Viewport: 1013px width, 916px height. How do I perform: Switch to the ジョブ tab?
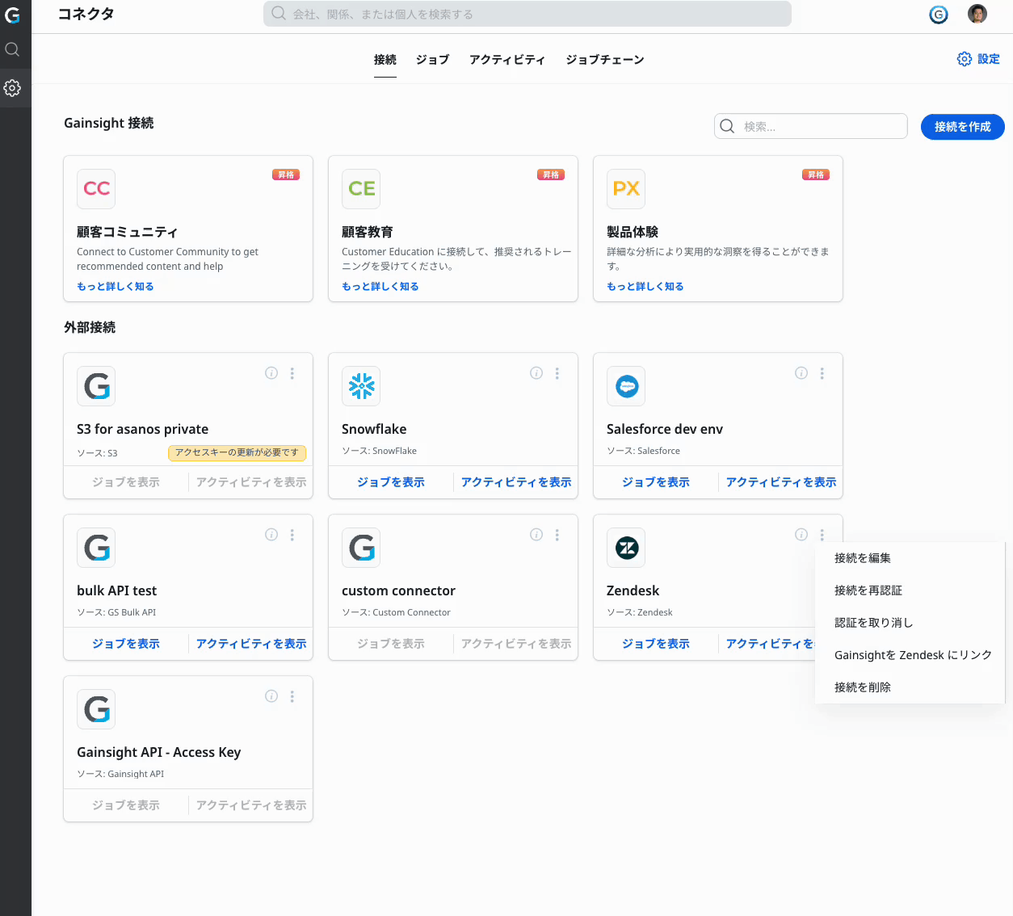coord(432,60)
